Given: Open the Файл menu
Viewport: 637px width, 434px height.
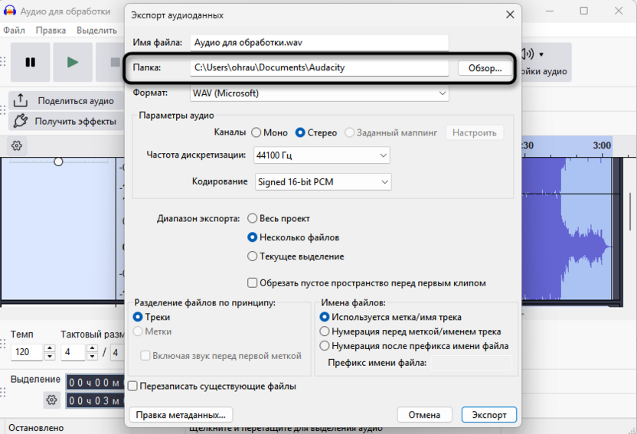Looking at the screenshot, I should [x=15, y=31].
